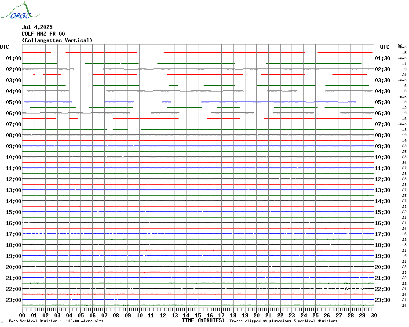Click the '11:30' half-hour label
409x327 pixels.
click(383, 168)
